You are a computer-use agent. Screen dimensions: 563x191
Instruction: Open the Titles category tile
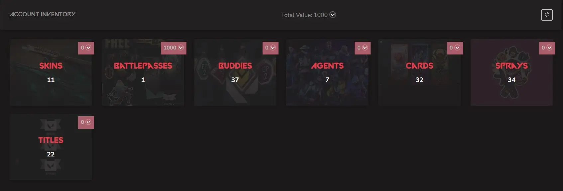point(51,147)
